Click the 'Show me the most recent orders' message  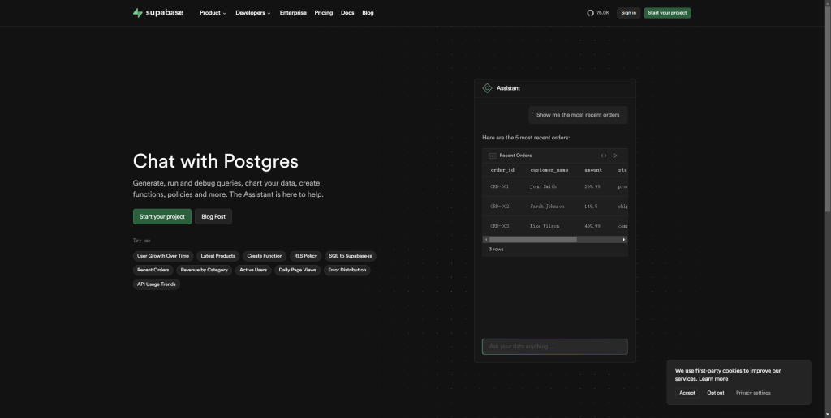coord(578,115)
